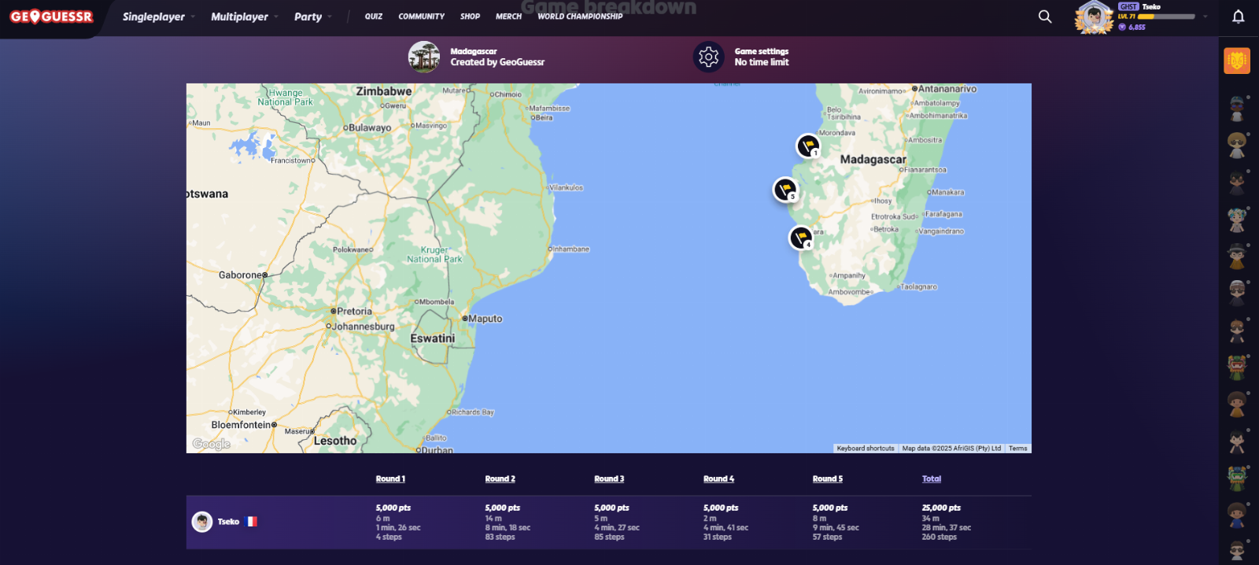Click the GeoGuessr logo
Viewport: 1259px width, 565px height.
pyautogui.click(x=51, y=17)
